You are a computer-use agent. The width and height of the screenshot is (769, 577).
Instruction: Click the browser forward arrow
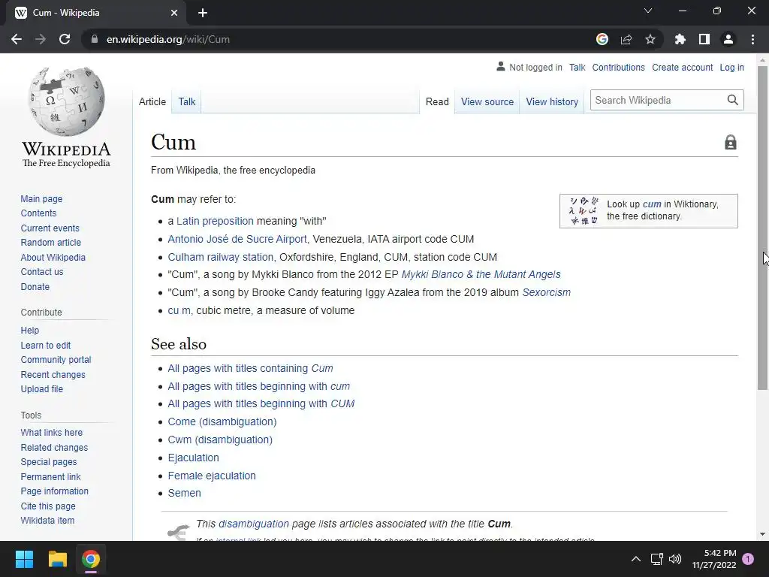41,39
